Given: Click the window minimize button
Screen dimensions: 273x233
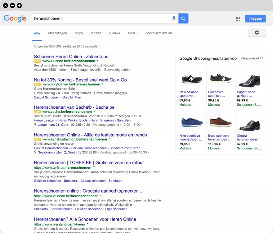Looking at the screenshot, I should pyautogui.click(x=12, y=6).
